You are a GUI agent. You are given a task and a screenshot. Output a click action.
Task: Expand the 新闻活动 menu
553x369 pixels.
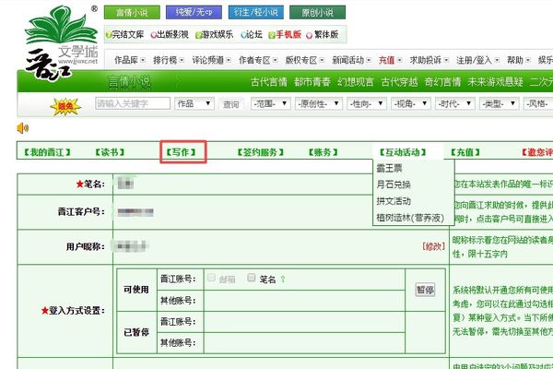point(351,60)
